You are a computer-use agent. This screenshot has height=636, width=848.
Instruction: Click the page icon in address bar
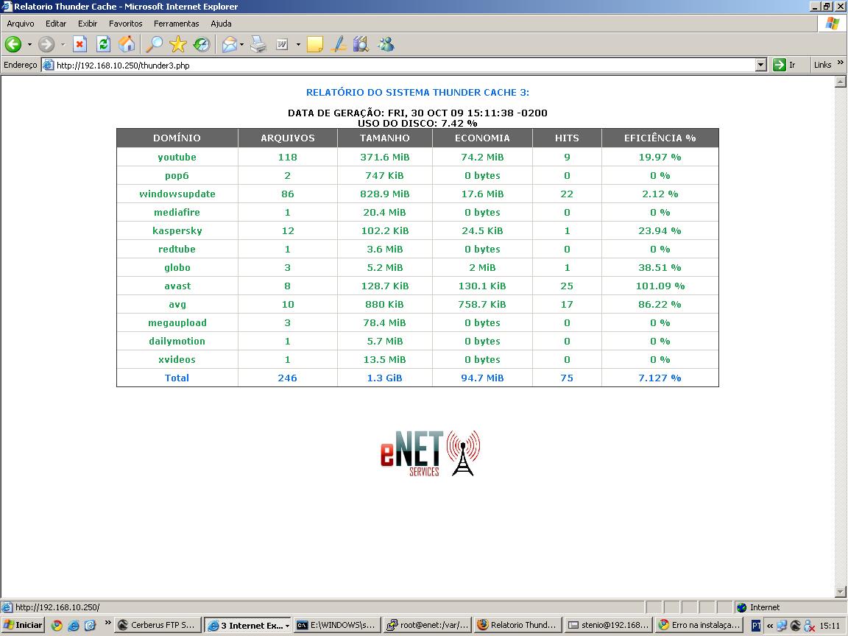tap(49, 66)
